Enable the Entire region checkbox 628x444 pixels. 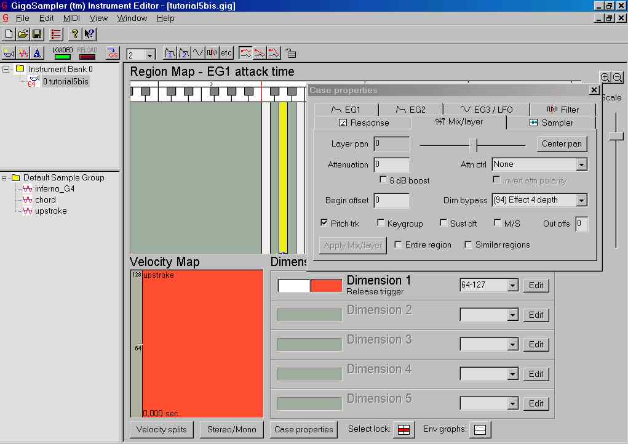click(398, 244)
